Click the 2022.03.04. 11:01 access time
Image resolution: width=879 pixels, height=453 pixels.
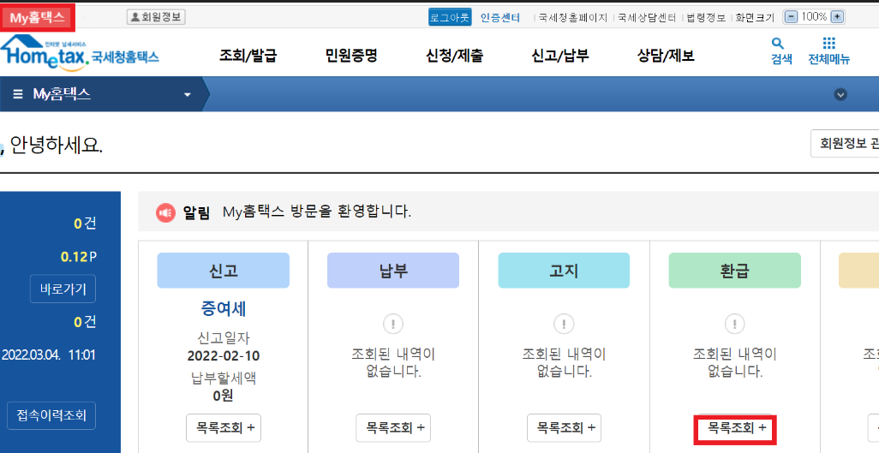(x=49, y=355)
